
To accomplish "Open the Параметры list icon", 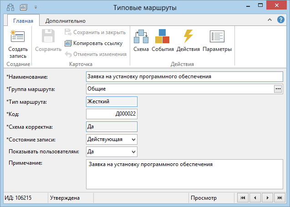I will (x=217, y=36).
